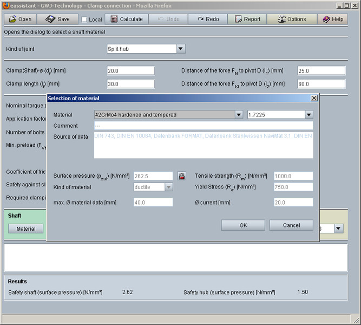Close the Selection of material dialog

click(x=313, y=98)
